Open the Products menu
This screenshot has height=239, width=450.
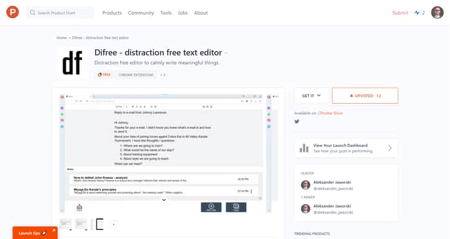[112, 13]
